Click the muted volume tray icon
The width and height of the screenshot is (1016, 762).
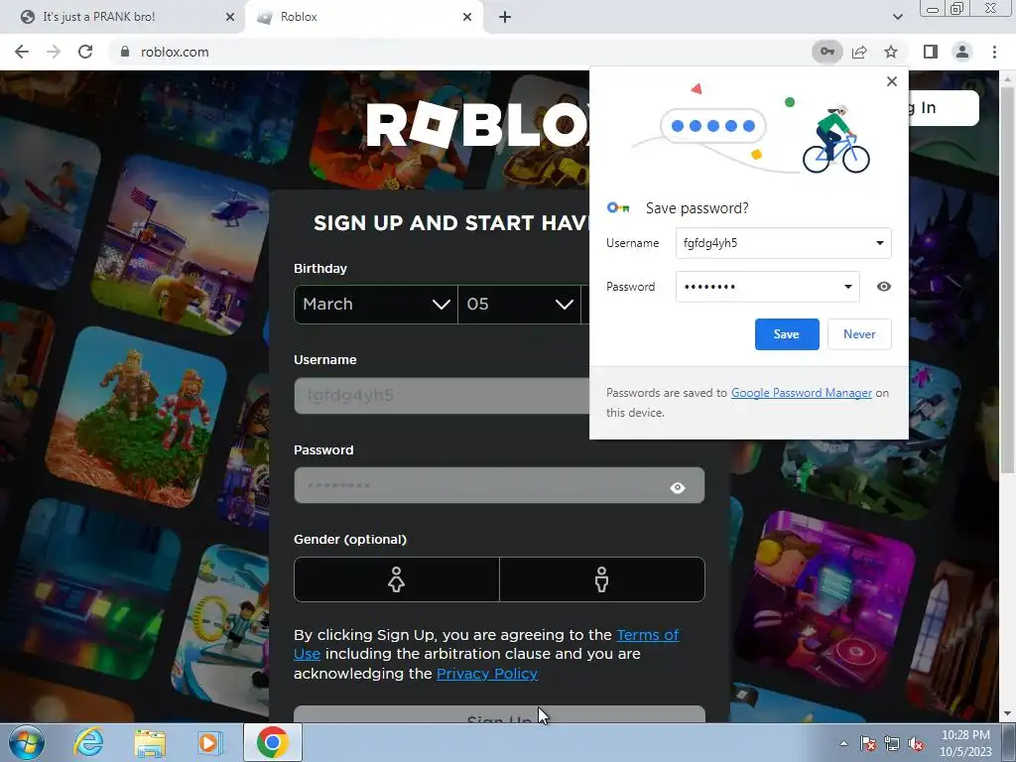point(916,743)
